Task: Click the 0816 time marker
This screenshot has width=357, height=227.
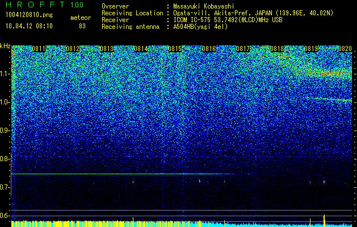Action: (x=209, y=49)
